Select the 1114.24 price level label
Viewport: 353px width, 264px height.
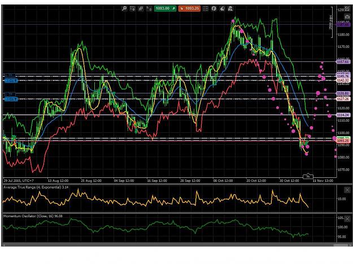pyautogui.click(x=343, y=115)
